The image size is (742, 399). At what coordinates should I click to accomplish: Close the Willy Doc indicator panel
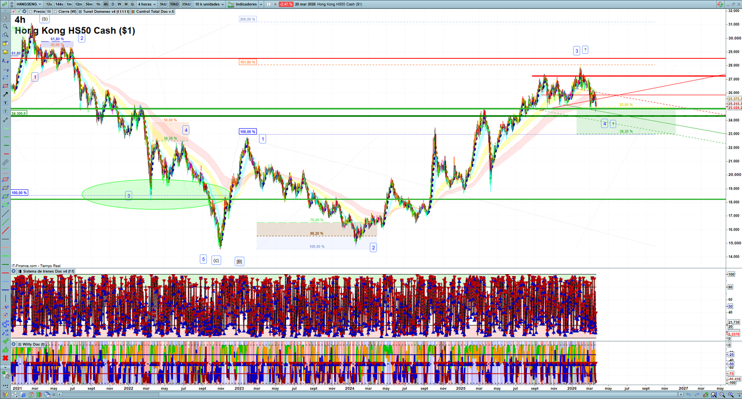[x=14, y=344]
